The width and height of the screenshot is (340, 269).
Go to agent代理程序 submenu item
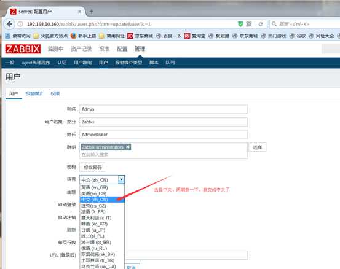(x=36, y=63)
